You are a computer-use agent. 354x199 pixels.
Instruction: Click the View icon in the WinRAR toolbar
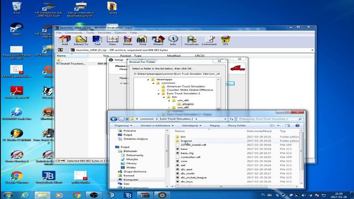click(x=112, y=40)
